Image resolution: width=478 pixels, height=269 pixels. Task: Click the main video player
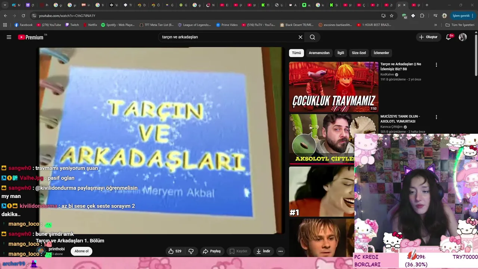pyautogui.click(x=161, y=140)
